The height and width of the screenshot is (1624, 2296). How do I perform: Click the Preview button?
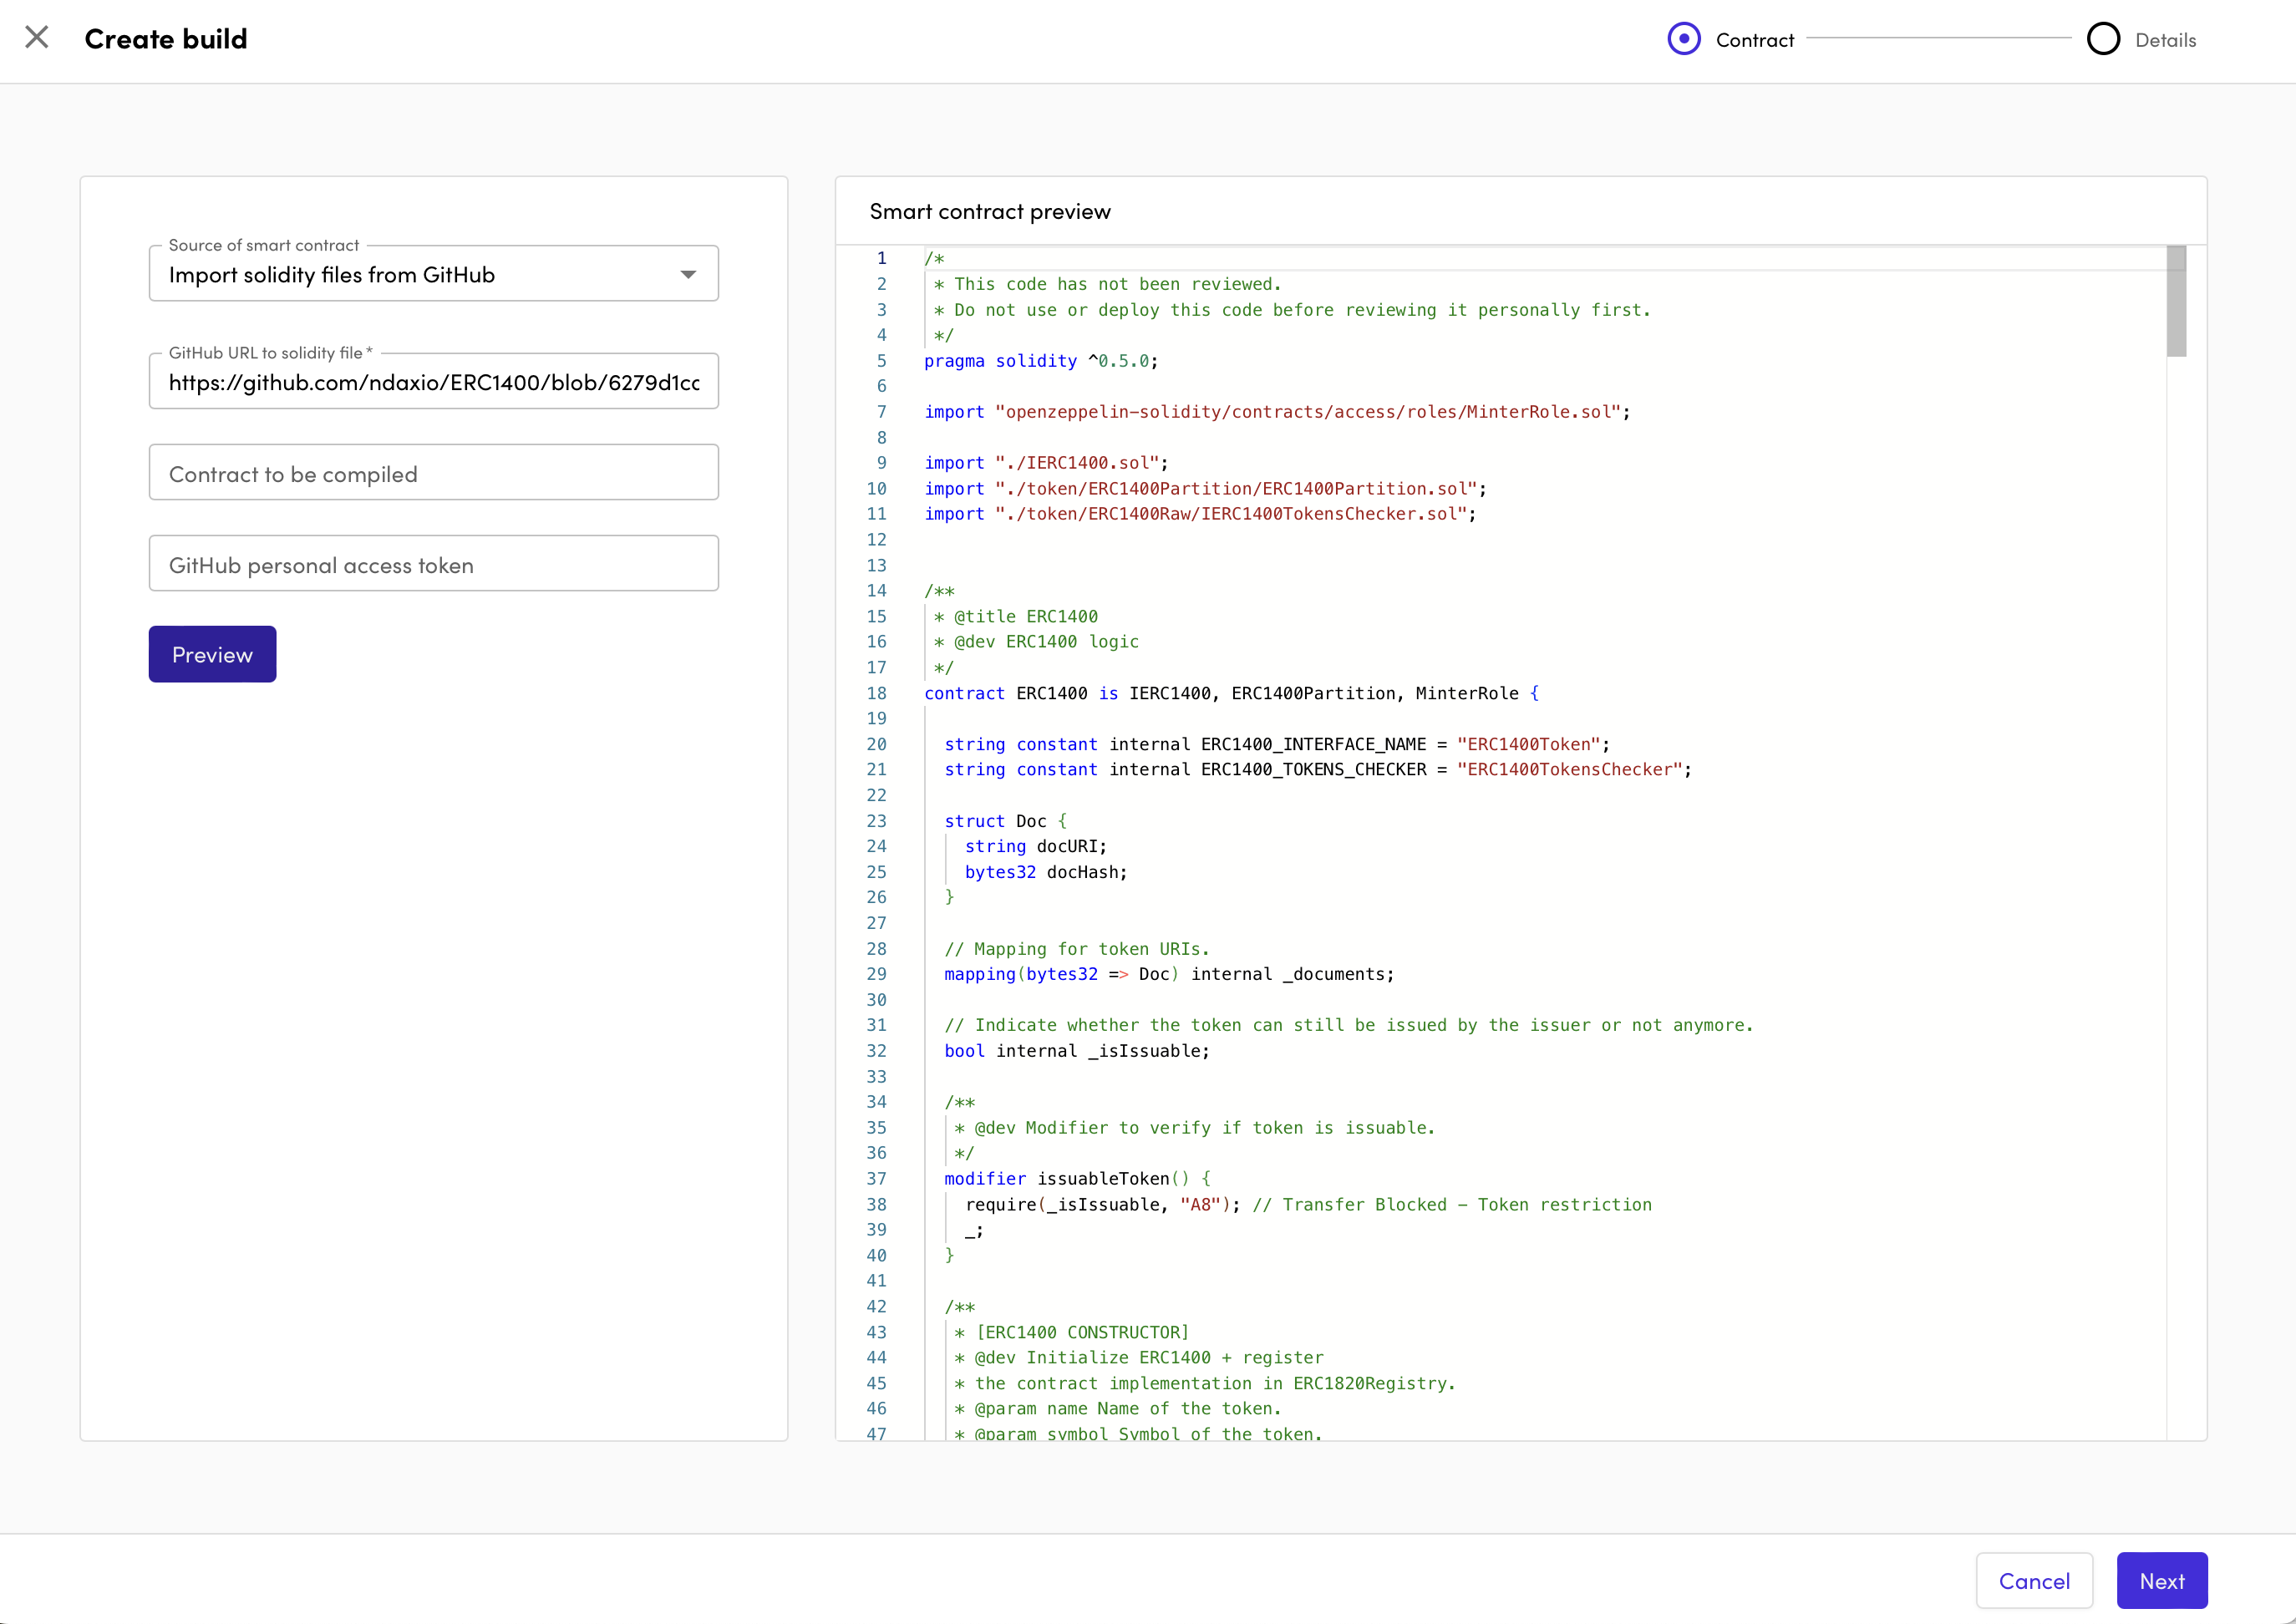(x=212, y=655)
